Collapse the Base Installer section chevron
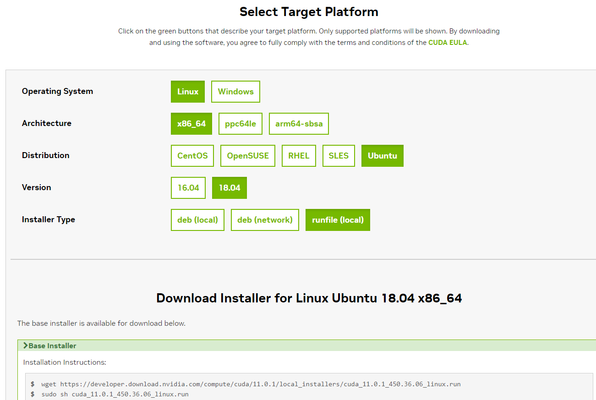 pos(25,345)
